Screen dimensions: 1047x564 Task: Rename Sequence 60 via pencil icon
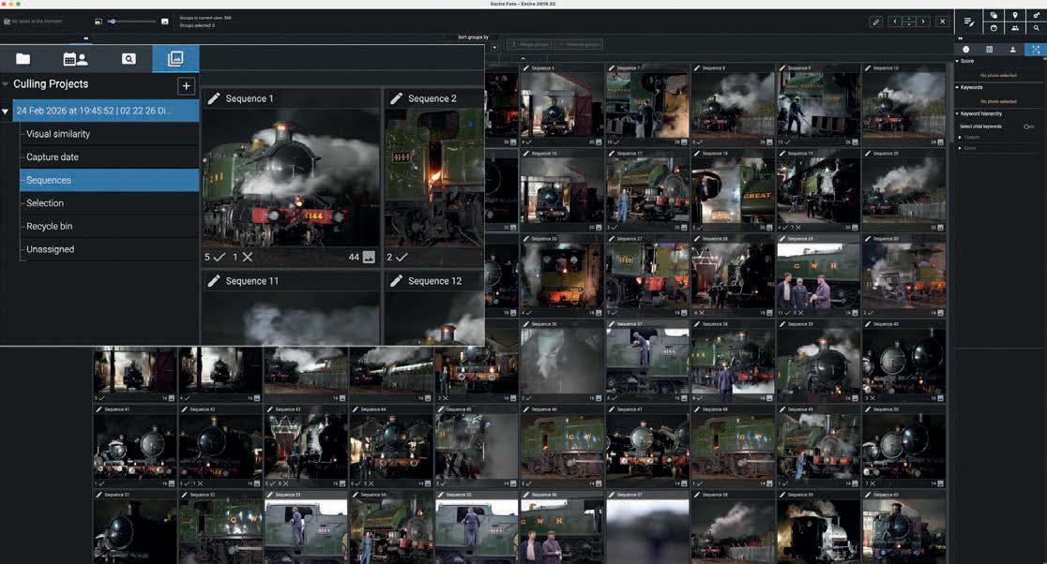click(868, 495)
